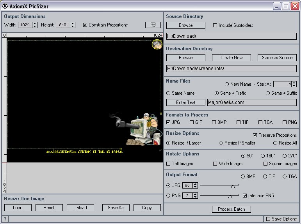Click the Height value field
Screen dimensions: 301x224
(63, 25)
